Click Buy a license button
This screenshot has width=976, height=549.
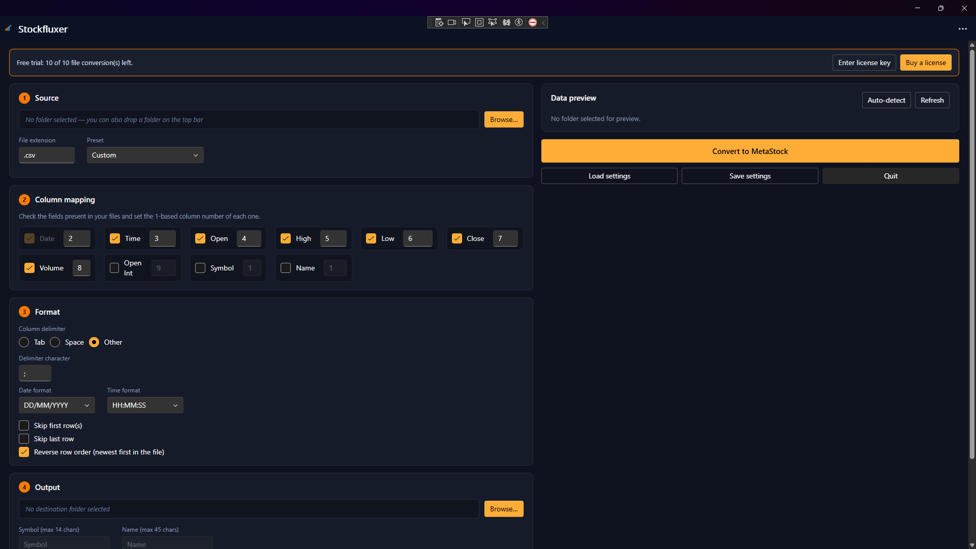coord(926,63)
